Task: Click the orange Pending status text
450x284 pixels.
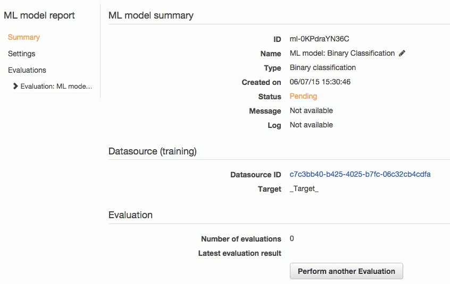Action: point(303,96)
